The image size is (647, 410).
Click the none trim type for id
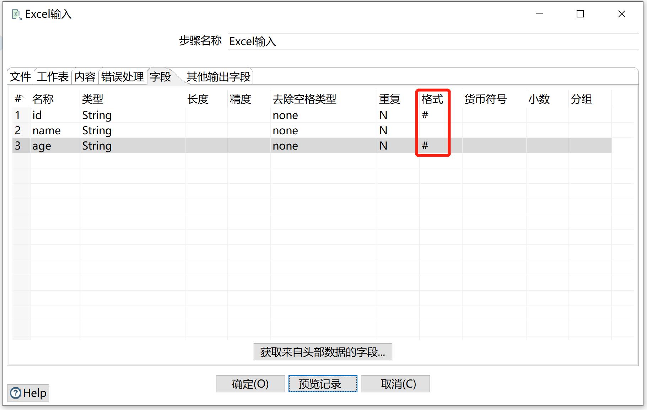[x=323, y=115]
